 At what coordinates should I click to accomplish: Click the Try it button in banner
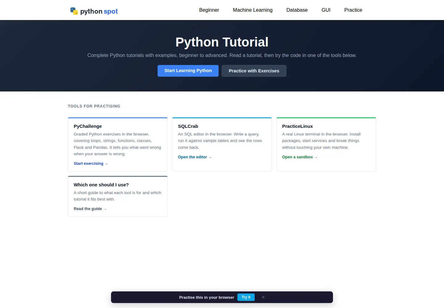[x=246, y=297]
